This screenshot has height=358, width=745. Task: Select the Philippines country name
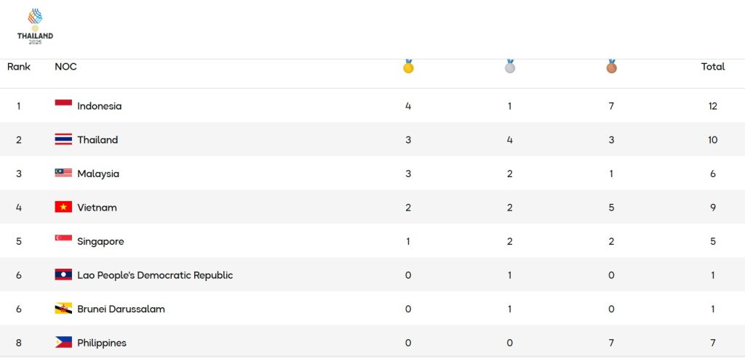102,343
